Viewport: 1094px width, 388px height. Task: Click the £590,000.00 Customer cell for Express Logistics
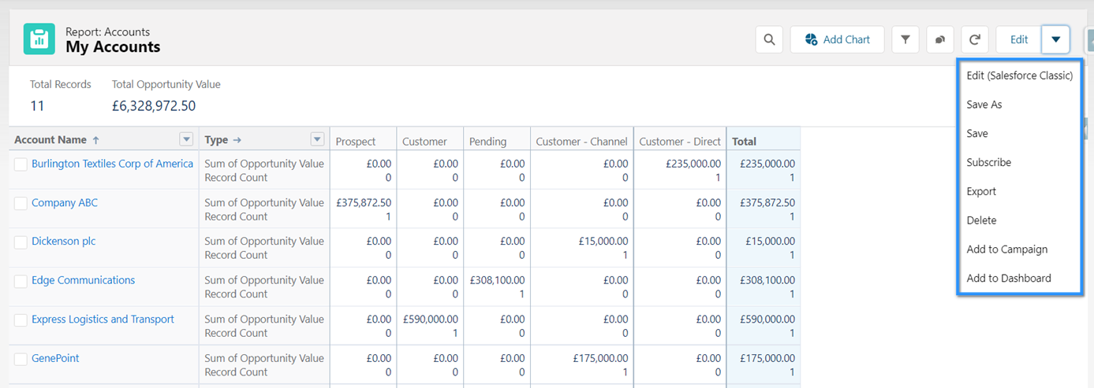(x=431, y=319)
